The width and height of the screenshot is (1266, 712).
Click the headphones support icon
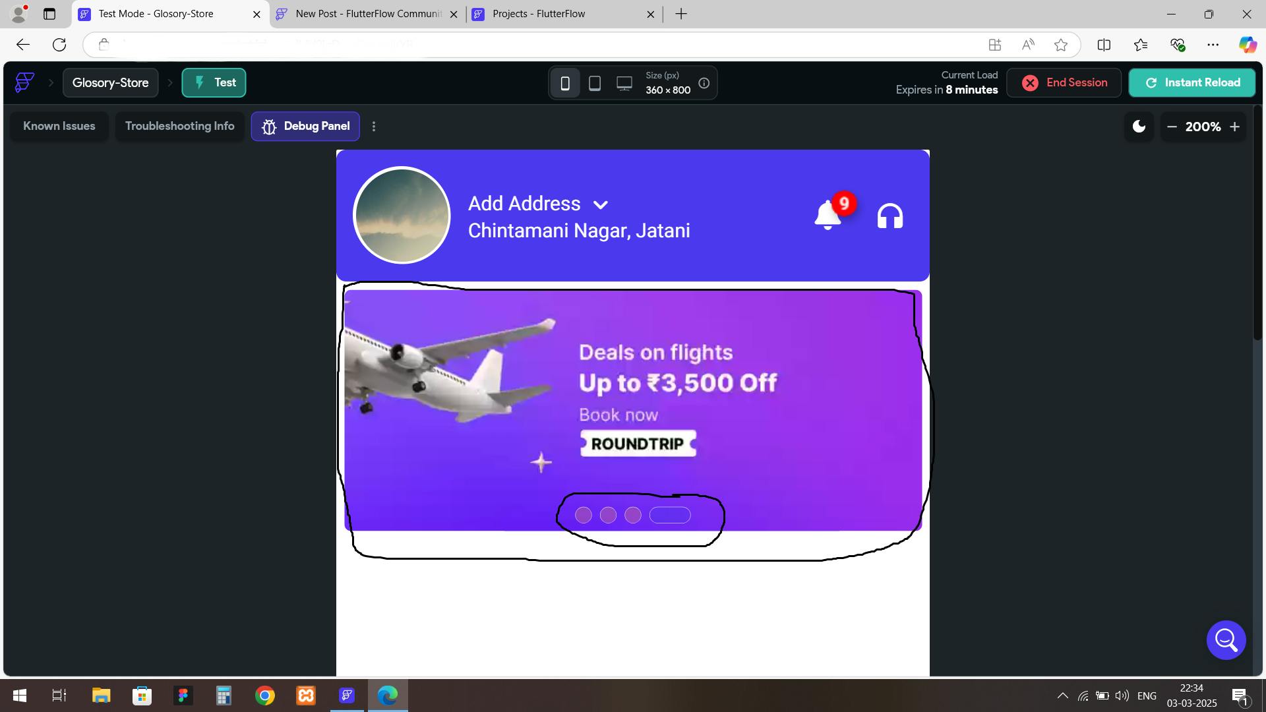coord(889,216)
